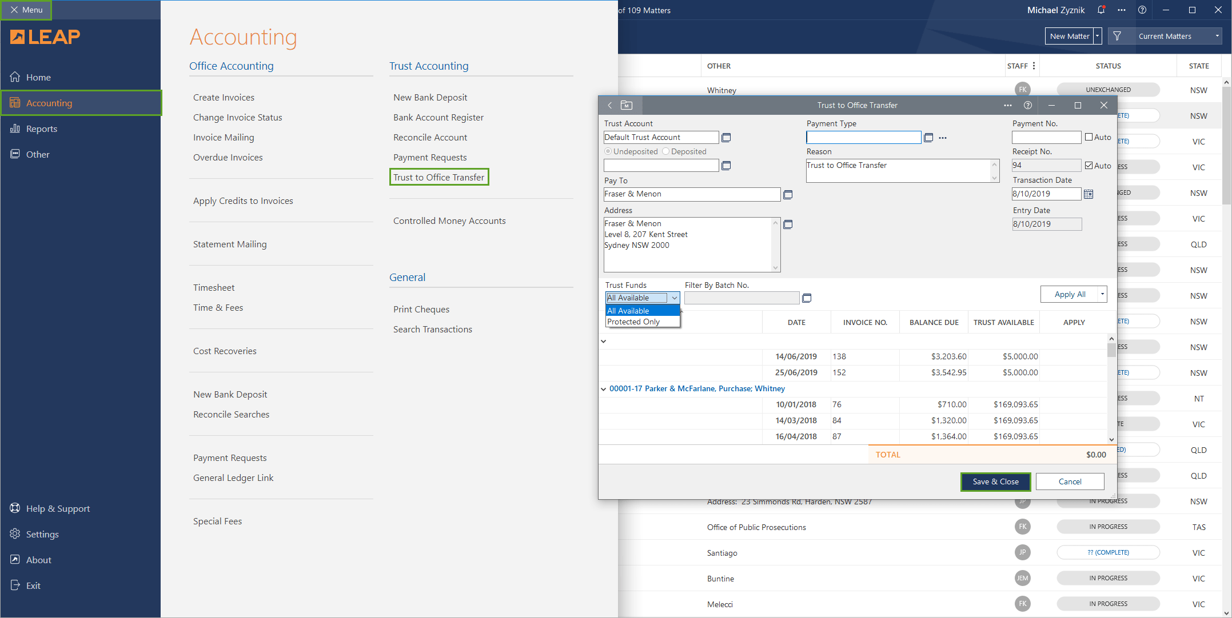Screen dimensions: 1232x618
Task: Open Trust Account lookup icon
Action: [726, 138]
